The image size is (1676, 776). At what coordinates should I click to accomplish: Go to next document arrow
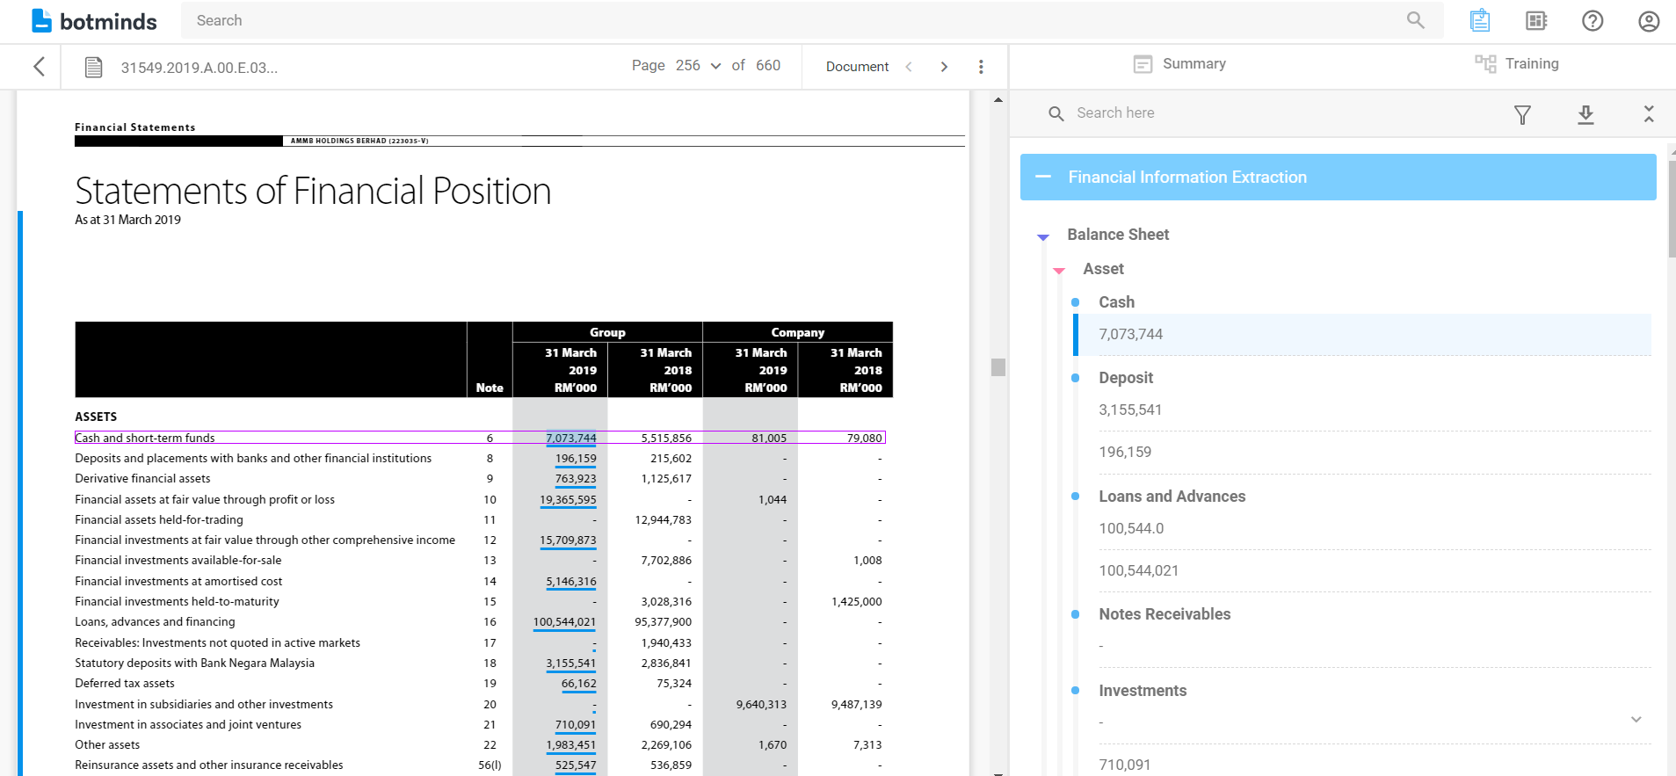(944, 67)
